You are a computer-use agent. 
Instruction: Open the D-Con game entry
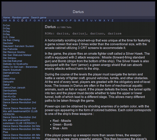[7, 25]
